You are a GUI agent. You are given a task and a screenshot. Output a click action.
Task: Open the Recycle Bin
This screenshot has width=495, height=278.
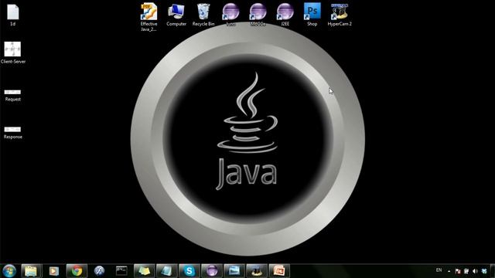point(203,15)
